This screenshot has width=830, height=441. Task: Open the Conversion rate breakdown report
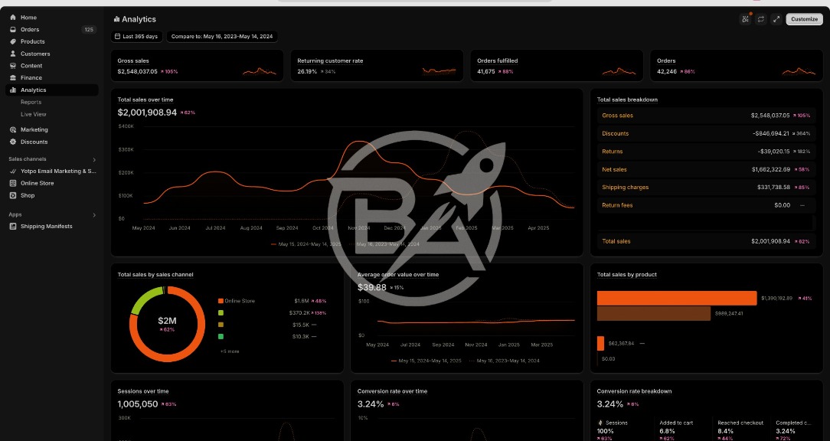click(634, 391)
